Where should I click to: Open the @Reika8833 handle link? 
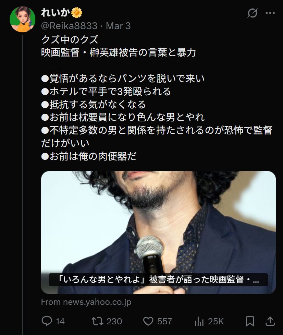point(69,26)
